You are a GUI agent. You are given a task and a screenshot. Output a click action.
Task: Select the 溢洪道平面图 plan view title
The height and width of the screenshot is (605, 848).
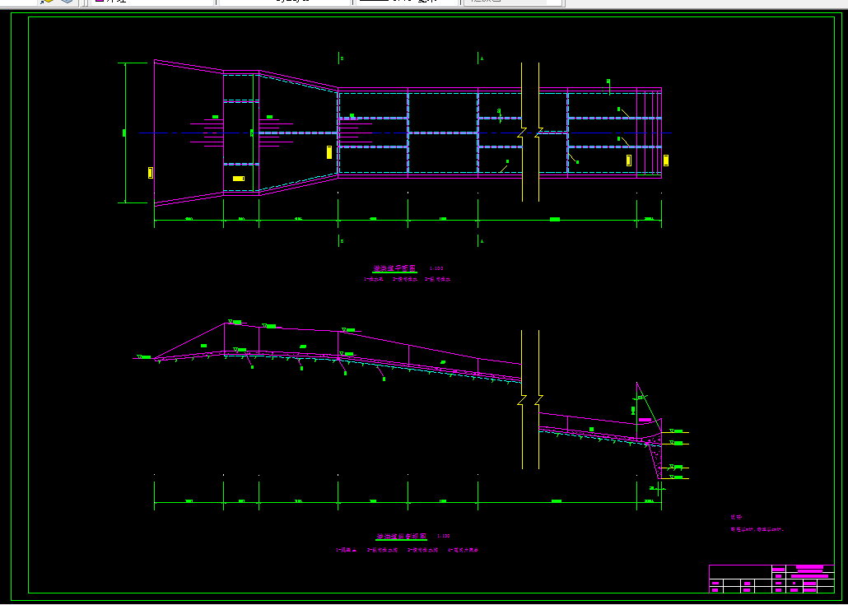tap(394, 268)
